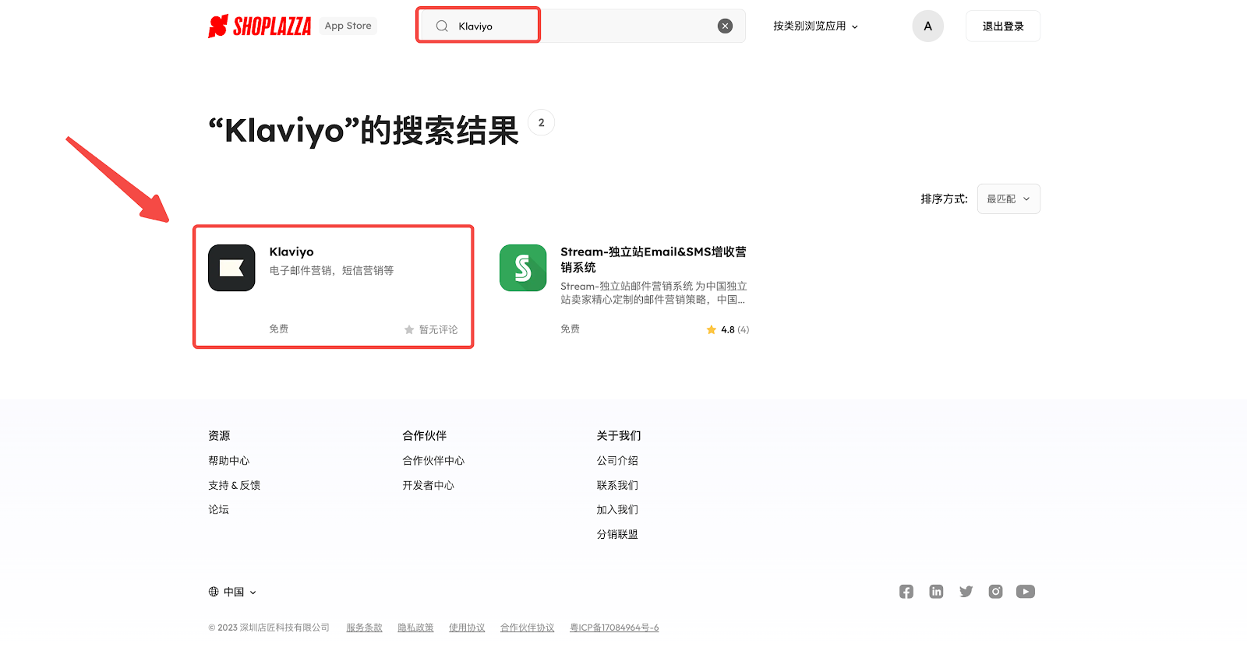Image resolution: width=1247 pixels, height=654 pixels.
Task: Click the © 2023 深圳店匠科技有限公司 text
Action: coord(269,628)
